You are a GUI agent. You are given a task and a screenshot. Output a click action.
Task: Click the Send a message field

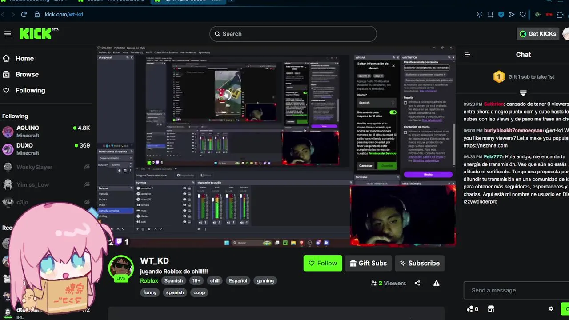(x=516, y=290)
